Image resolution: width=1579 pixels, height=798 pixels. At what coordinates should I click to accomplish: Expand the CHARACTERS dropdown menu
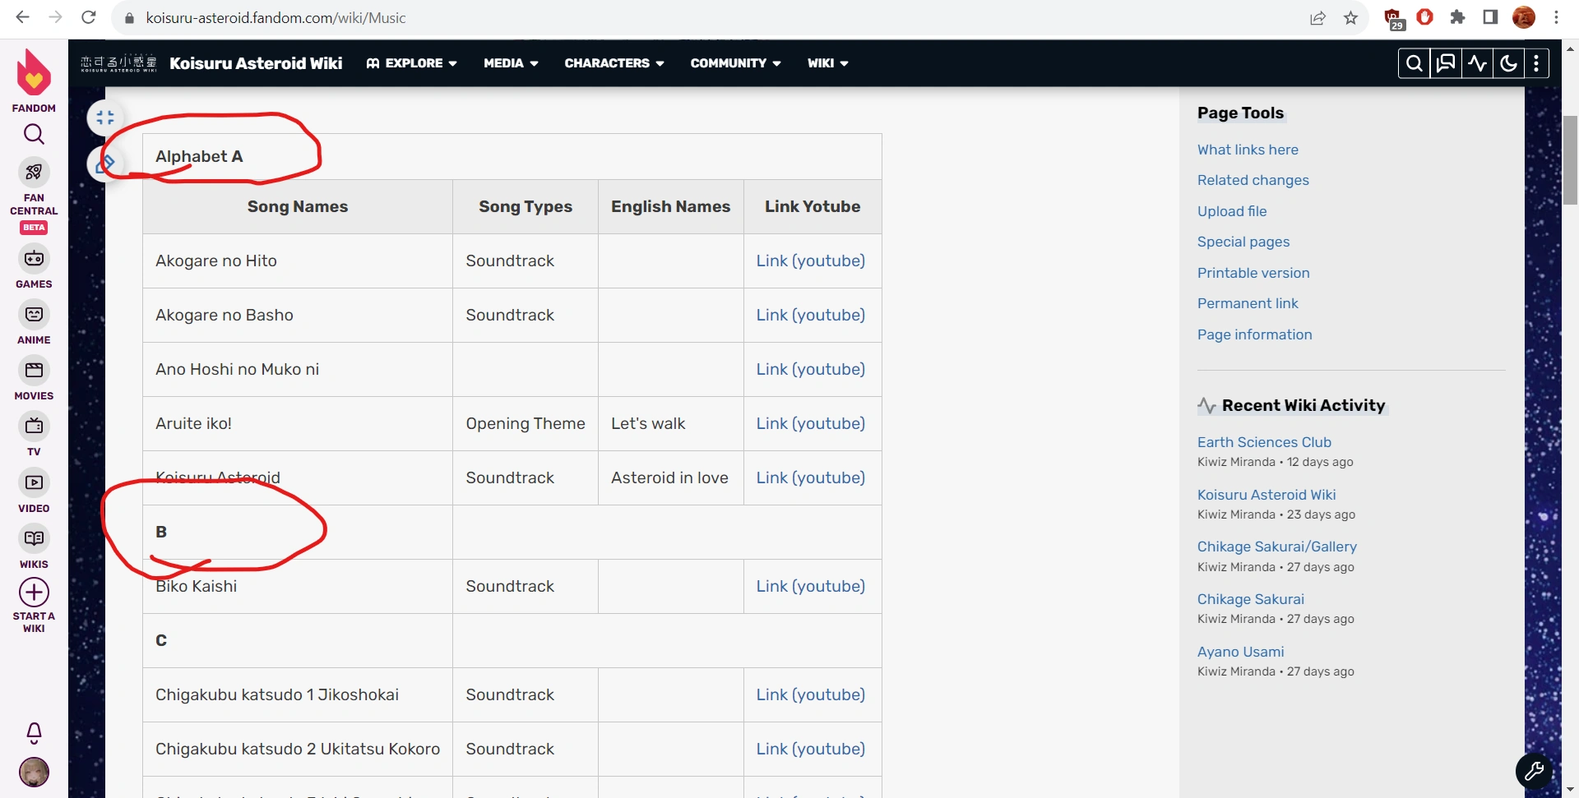(x=614, y=63)
